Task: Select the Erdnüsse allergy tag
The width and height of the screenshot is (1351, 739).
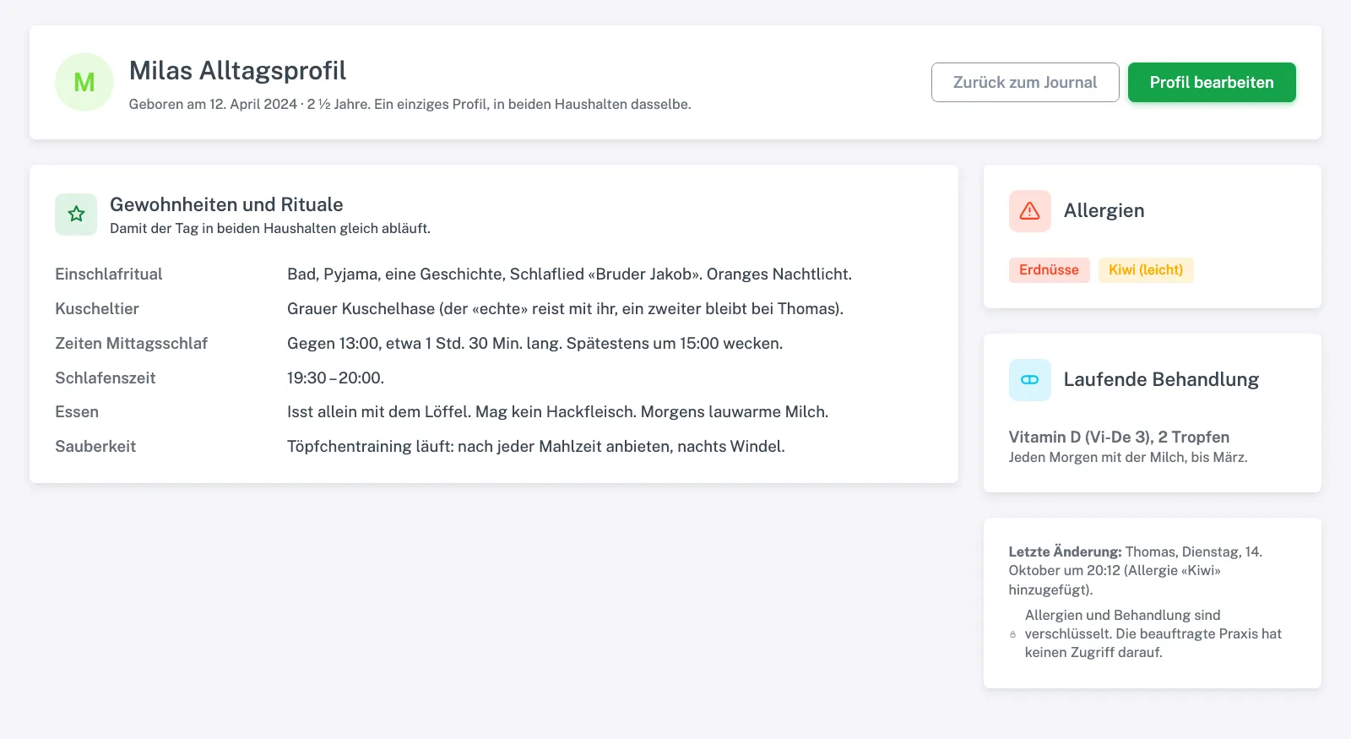Action: [1049, 270]
